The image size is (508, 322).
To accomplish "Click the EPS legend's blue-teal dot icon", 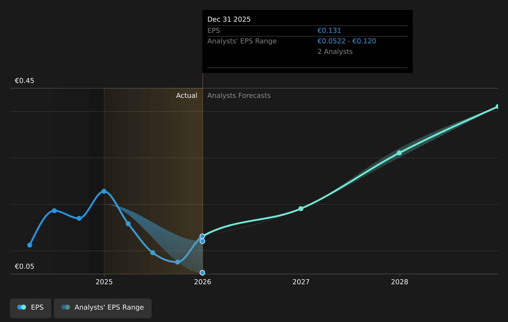I will (22, 307).
